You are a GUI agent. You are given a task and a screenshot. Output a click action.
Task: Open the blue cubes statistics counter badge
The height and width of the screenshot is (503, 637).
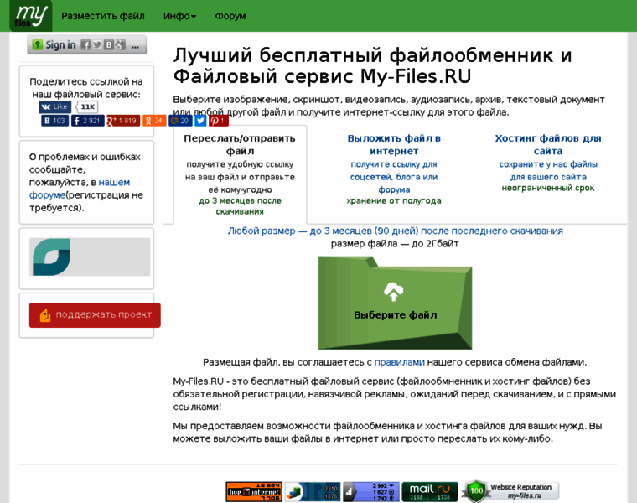pyautogui.click(x=313, y=491)
